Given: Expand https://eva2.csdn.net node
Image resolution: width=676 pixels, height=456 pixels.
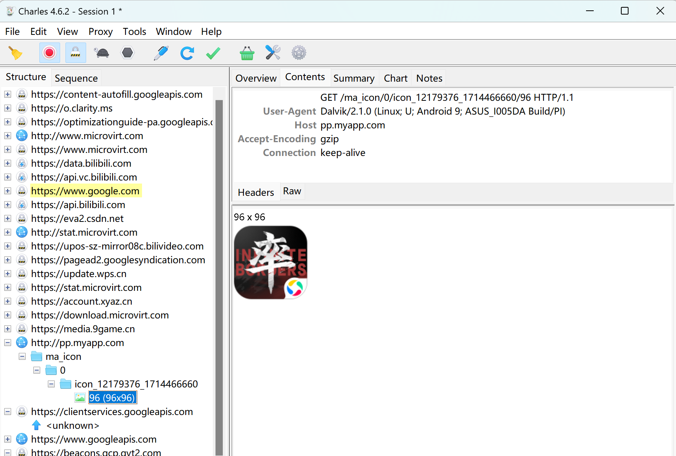Looking at the screenshot, I should click(x=8, y=218).
